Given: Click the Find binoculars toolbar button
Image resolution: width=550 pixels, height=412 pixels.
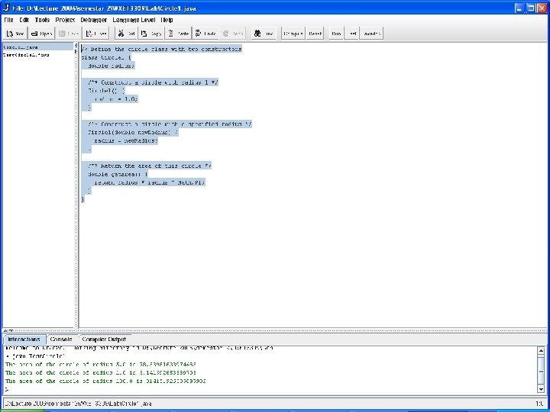Looking at the screenshot, I should pyautogui.click(x=264, y=34).
